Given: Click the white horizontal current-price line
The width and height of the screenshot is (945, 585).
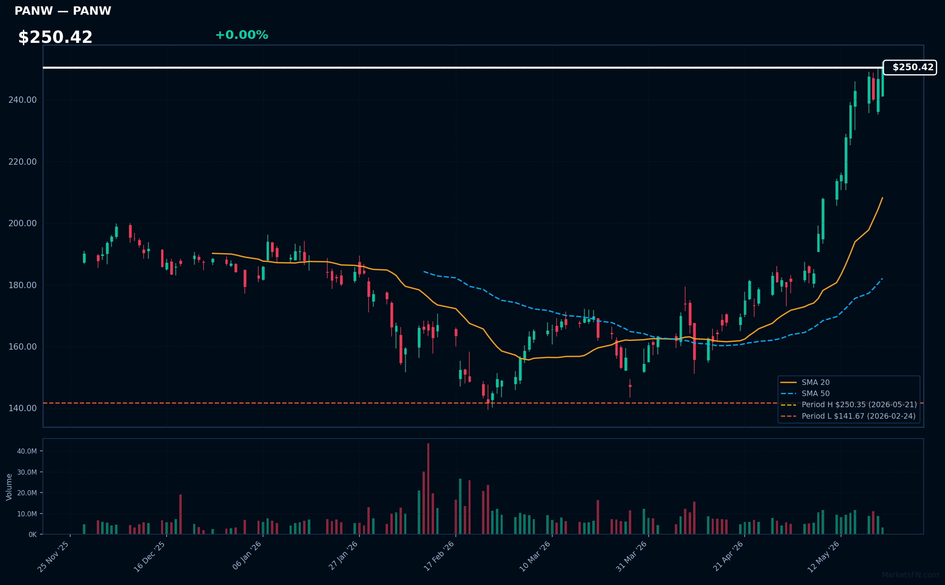Looking at the screenshot, I should (x=463, y=67).
